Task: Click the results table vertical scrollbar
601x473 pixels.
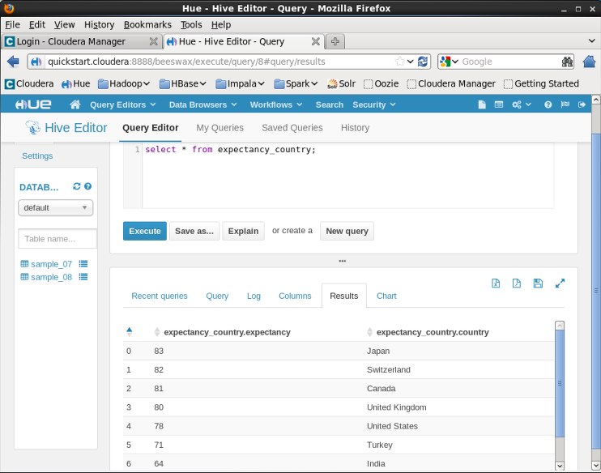Action: click(x=560, y=383)
